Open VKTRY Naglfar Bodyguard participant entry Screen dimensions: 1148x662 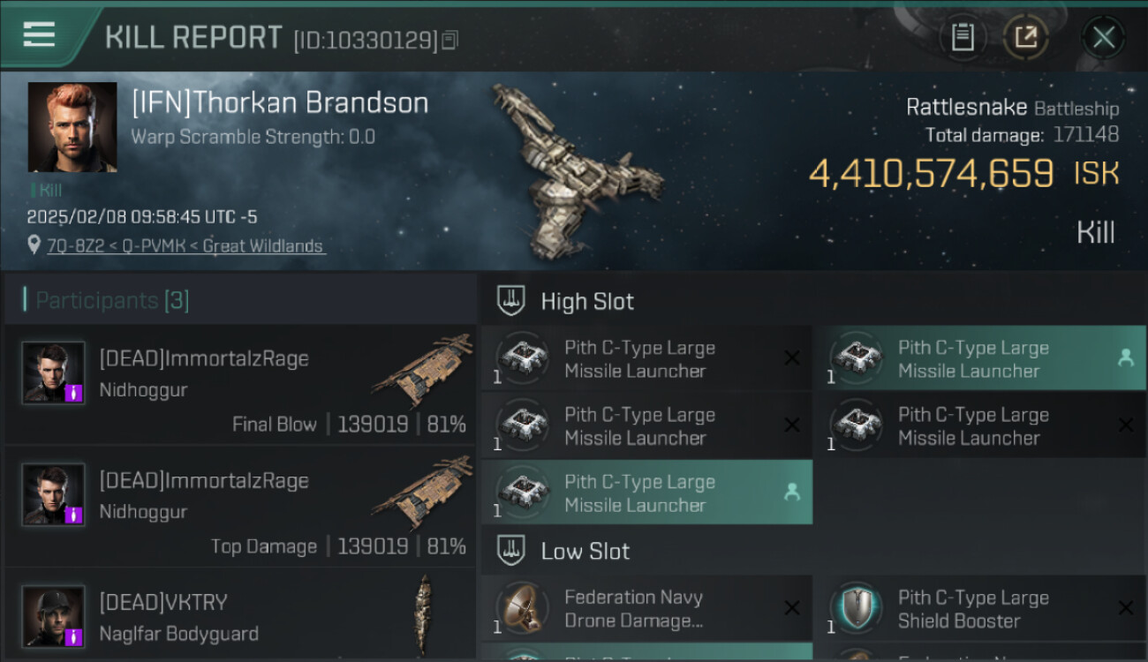point(238,616)
